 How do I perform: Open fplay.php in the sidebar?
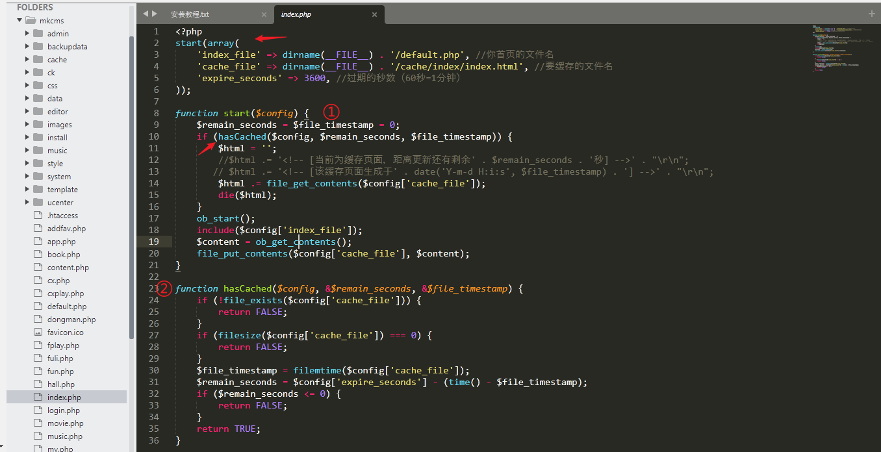click(x=63, y=345)
